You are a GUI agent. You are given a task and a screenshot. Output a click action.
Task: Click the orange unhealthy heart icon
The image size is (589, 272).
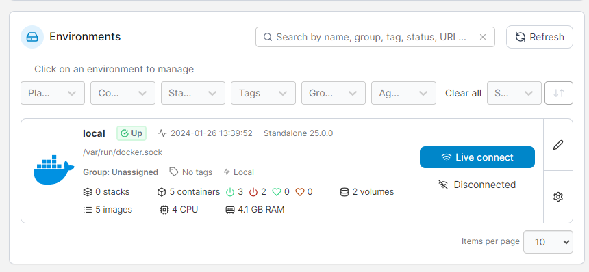299,192
